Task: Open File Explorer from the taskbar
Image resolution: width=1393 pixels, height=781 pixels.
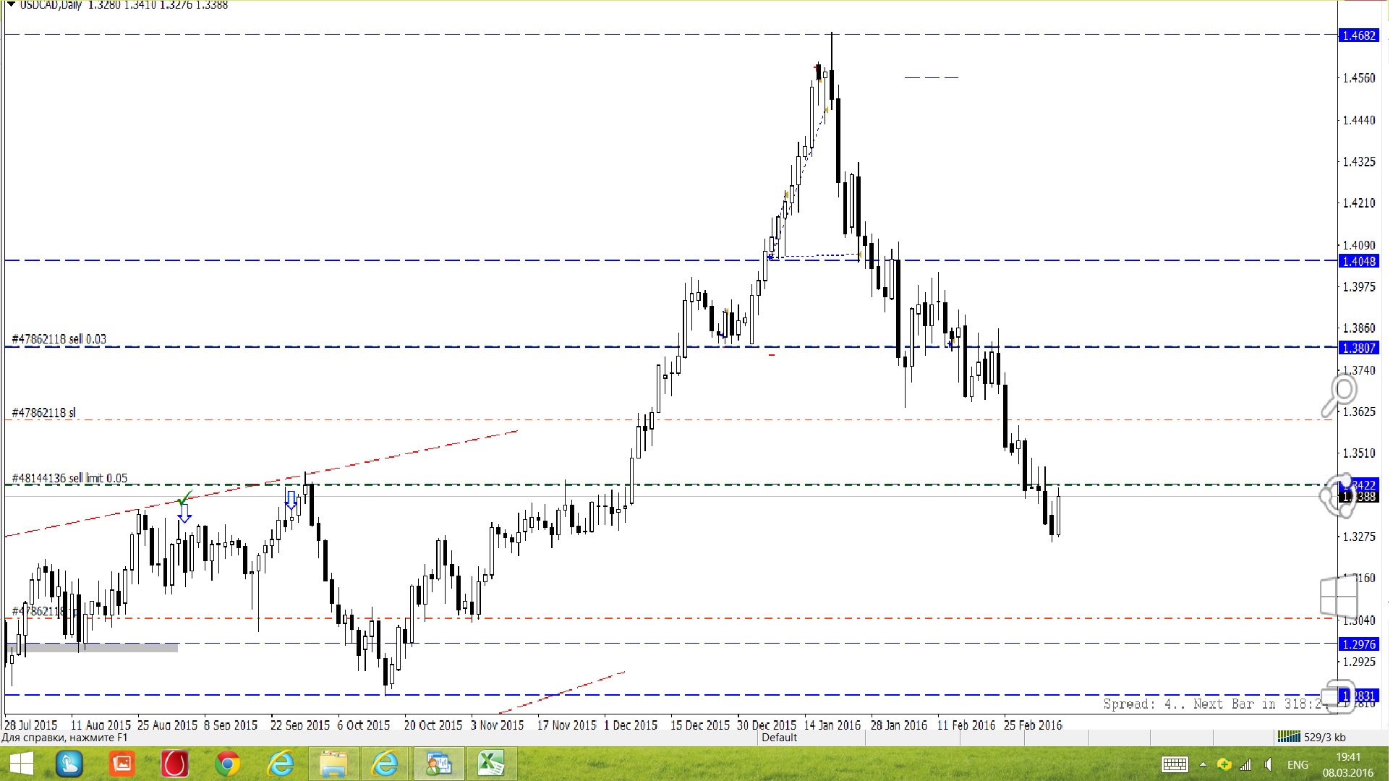Action: tap(333, 764)
